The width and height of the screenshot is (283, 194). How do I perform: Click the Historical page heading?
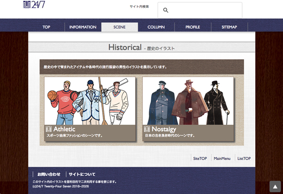click(x=125, y=48)
